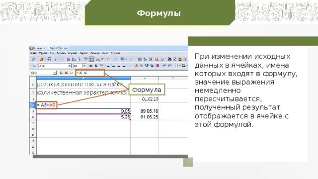Image resolution: width=318 pixels, height=179 pixels.
Task: Toggle Bold formatting
Action: (91, 66)
